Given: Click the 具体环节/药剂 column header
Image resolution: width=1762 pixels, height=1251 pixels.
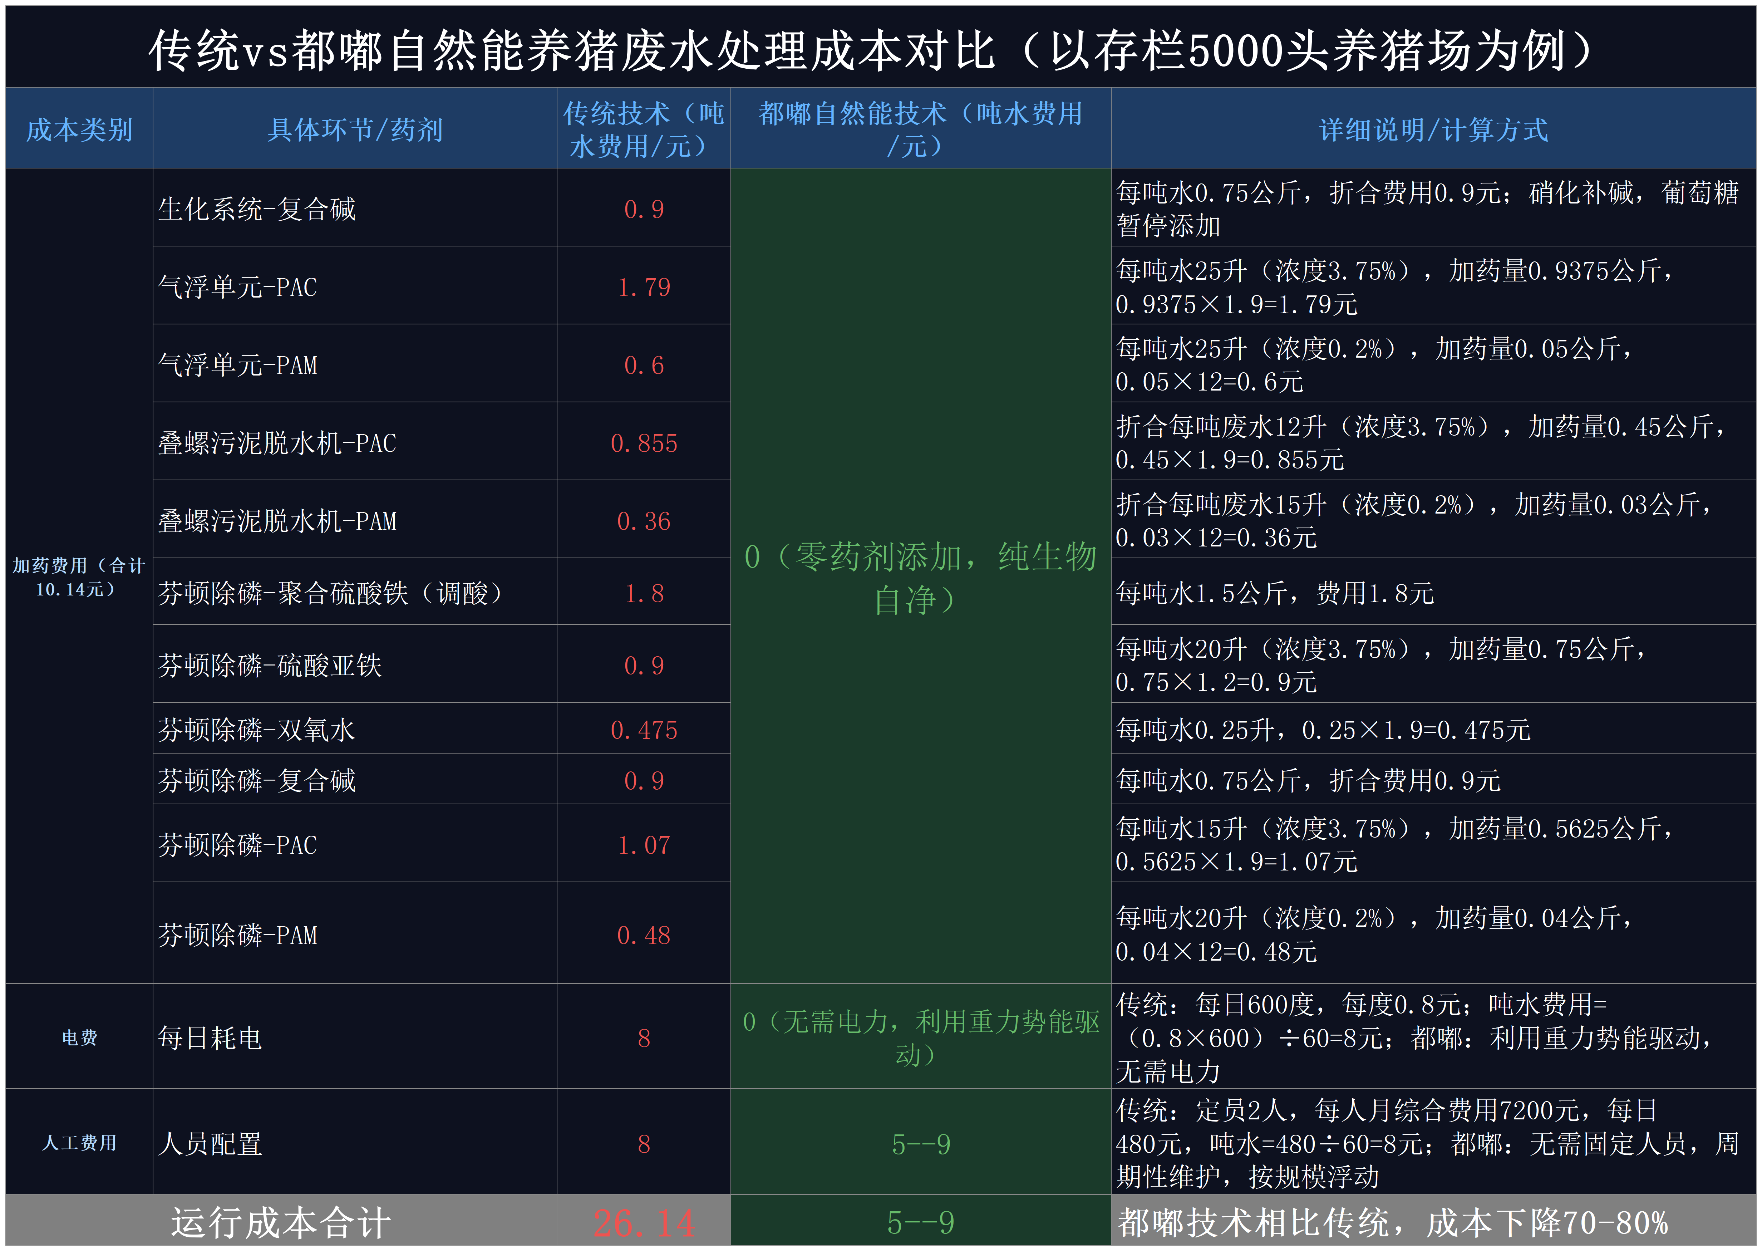Looking at the screenshot, I should [x=354, y=129].
